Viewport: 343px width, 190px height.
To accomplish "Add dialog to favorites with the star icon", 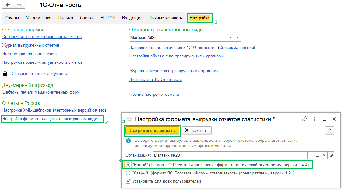I will click(x=129, y=119).
